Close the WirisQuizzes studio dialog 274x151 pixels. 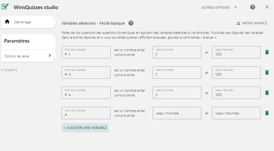[267, 7]
